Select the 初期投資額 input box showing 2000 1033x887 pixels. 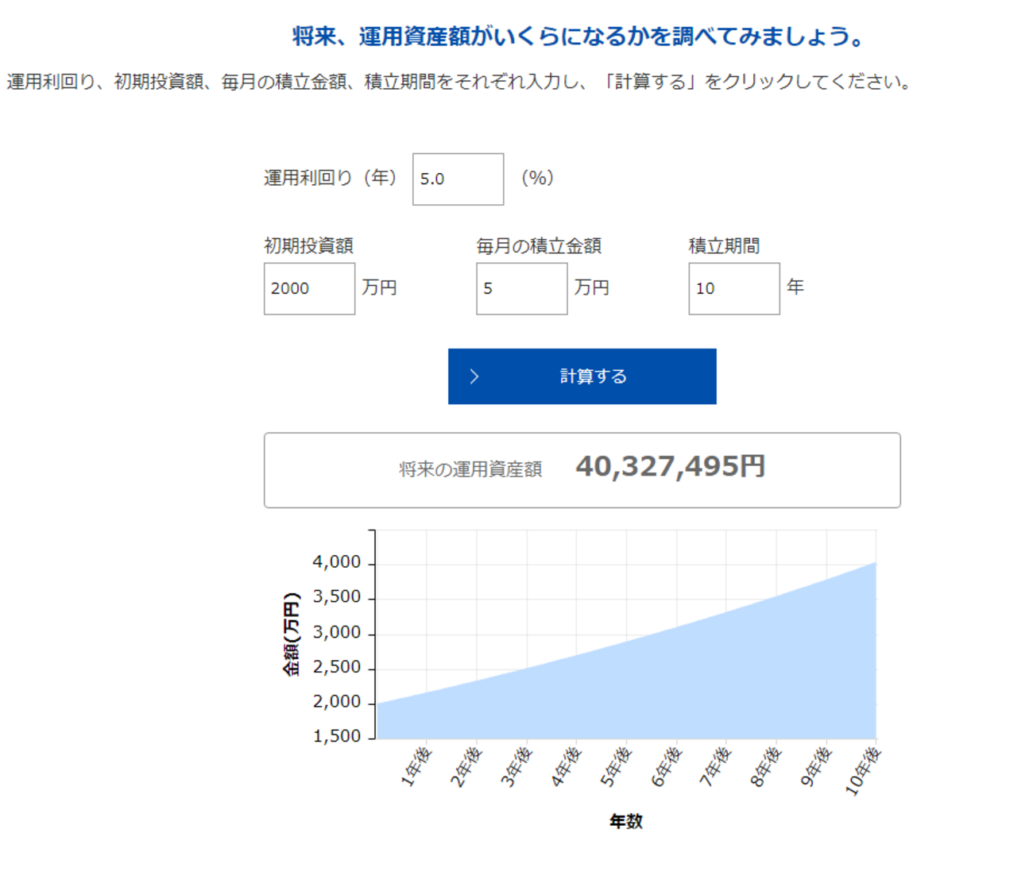[x=309, y=289]
